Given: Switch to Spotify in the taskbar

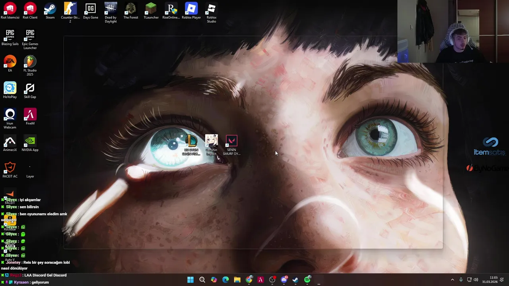Looking at the screenshot, I should [x=307, y=280].
